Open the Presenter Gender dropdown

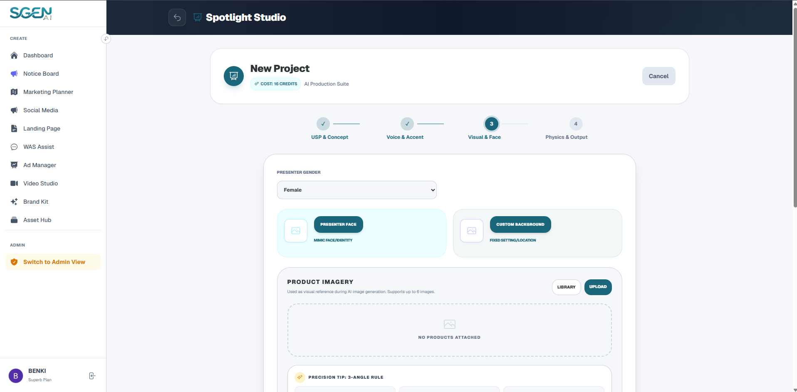[x=357, y=190]
